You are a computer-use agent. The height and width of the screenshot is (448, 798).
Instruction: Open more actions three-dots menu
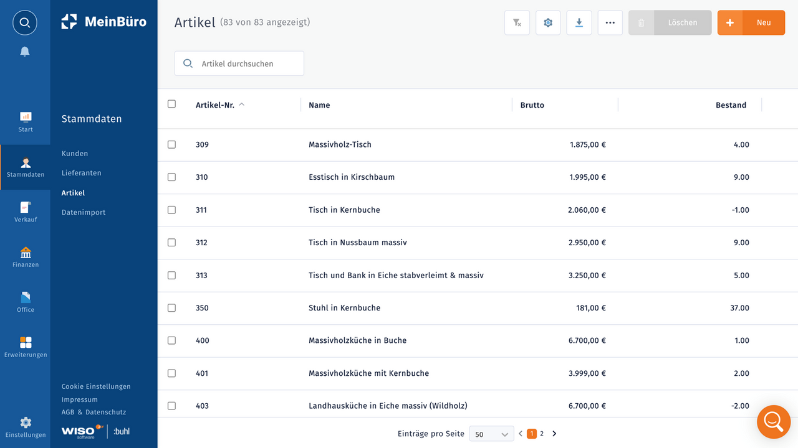click(x=610, y=22)
